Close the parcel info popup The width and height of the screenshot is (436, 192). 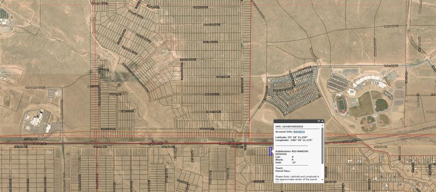(322, 121)
